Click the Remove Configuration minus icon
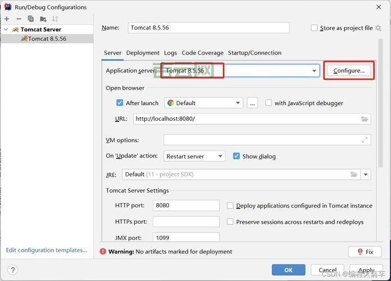This screenshot has width=391, height=281. pos(19,19)
